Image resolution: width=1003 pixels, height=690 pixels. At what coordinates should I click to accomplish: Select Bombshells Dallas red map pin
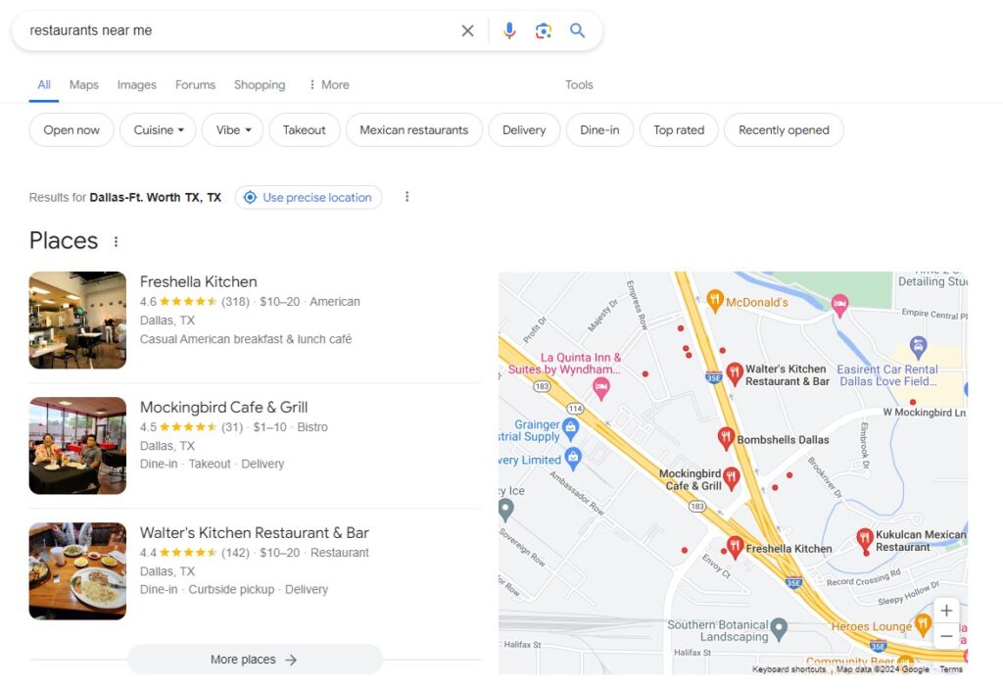pyautogui.click(x=726, y=438)
